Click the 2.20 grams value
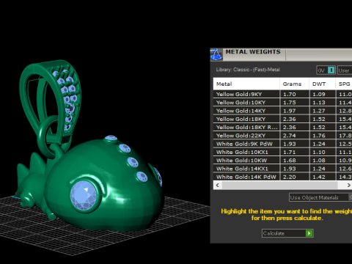The width and height of the screenshot is (352, 264). tap(290, 177)
